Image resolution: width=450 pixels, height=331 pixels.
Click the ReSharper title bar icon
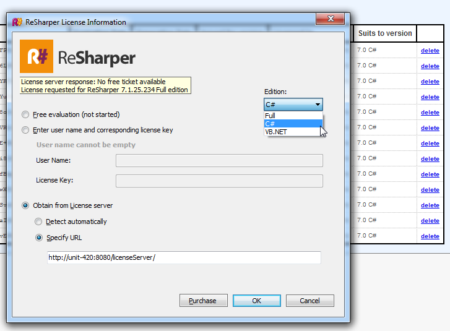pos(17,22)
